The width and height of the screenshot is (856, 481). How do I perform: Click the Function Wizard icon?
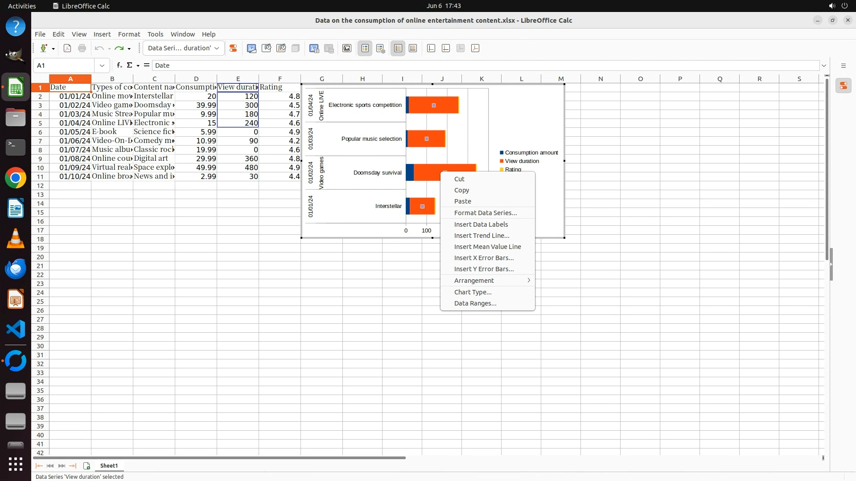pyautogui.click(x=119, y=65)
